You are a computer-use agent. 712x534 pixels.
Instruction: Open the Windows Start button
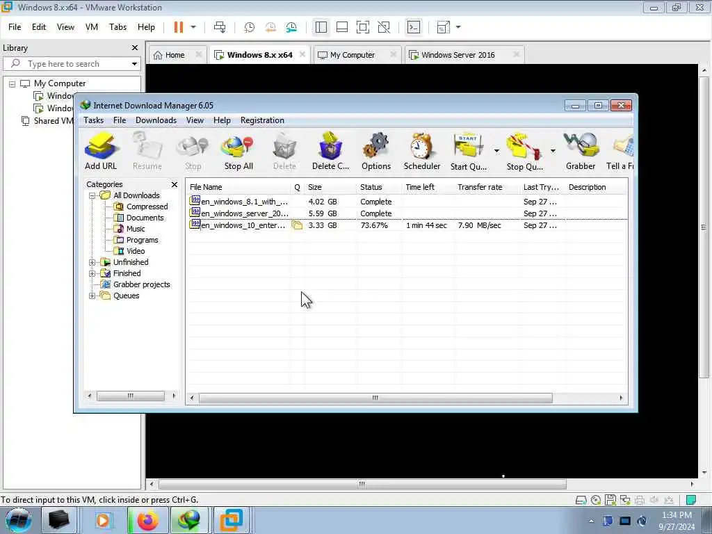click(x=18, y=520)
